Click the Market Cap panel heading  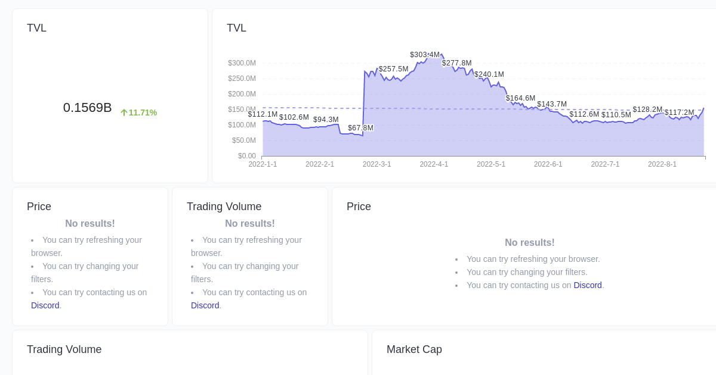coord(414,349)
